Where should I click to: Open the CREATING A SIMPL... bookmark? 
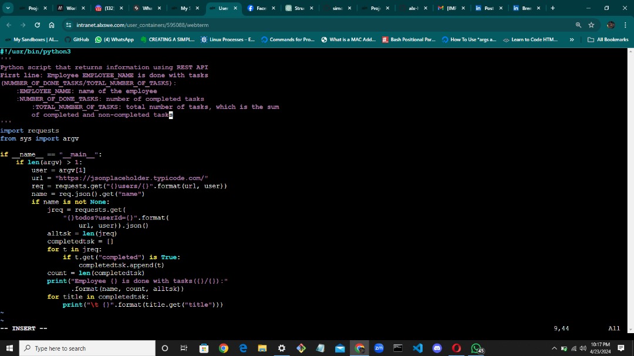click(x=167, y=40)
